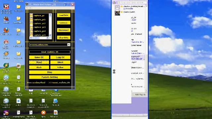Click messenger contact list scroll-down arrow
This screenshot has width=212, height=119.
tap(146, 91)
